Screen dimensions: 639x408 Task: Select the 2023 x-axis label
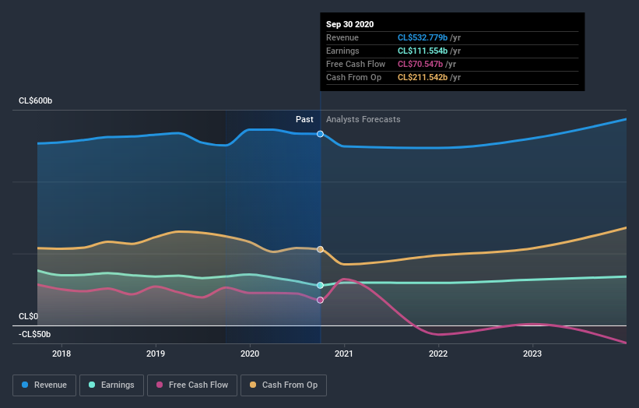[x=532, y=353]
